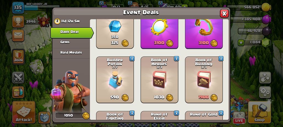Open the layout editor arrows icon
The height and width of the screenshot is (127, 283).
[265, 78]
